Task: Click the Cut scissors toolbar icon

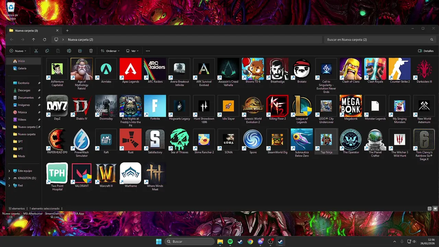Action: 36,51
